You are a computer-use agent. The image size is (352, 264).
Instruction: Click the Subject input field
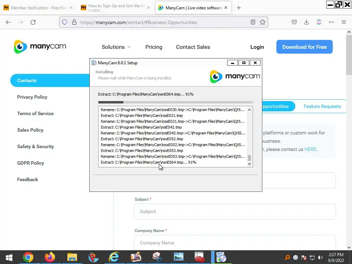coord(235,211)
